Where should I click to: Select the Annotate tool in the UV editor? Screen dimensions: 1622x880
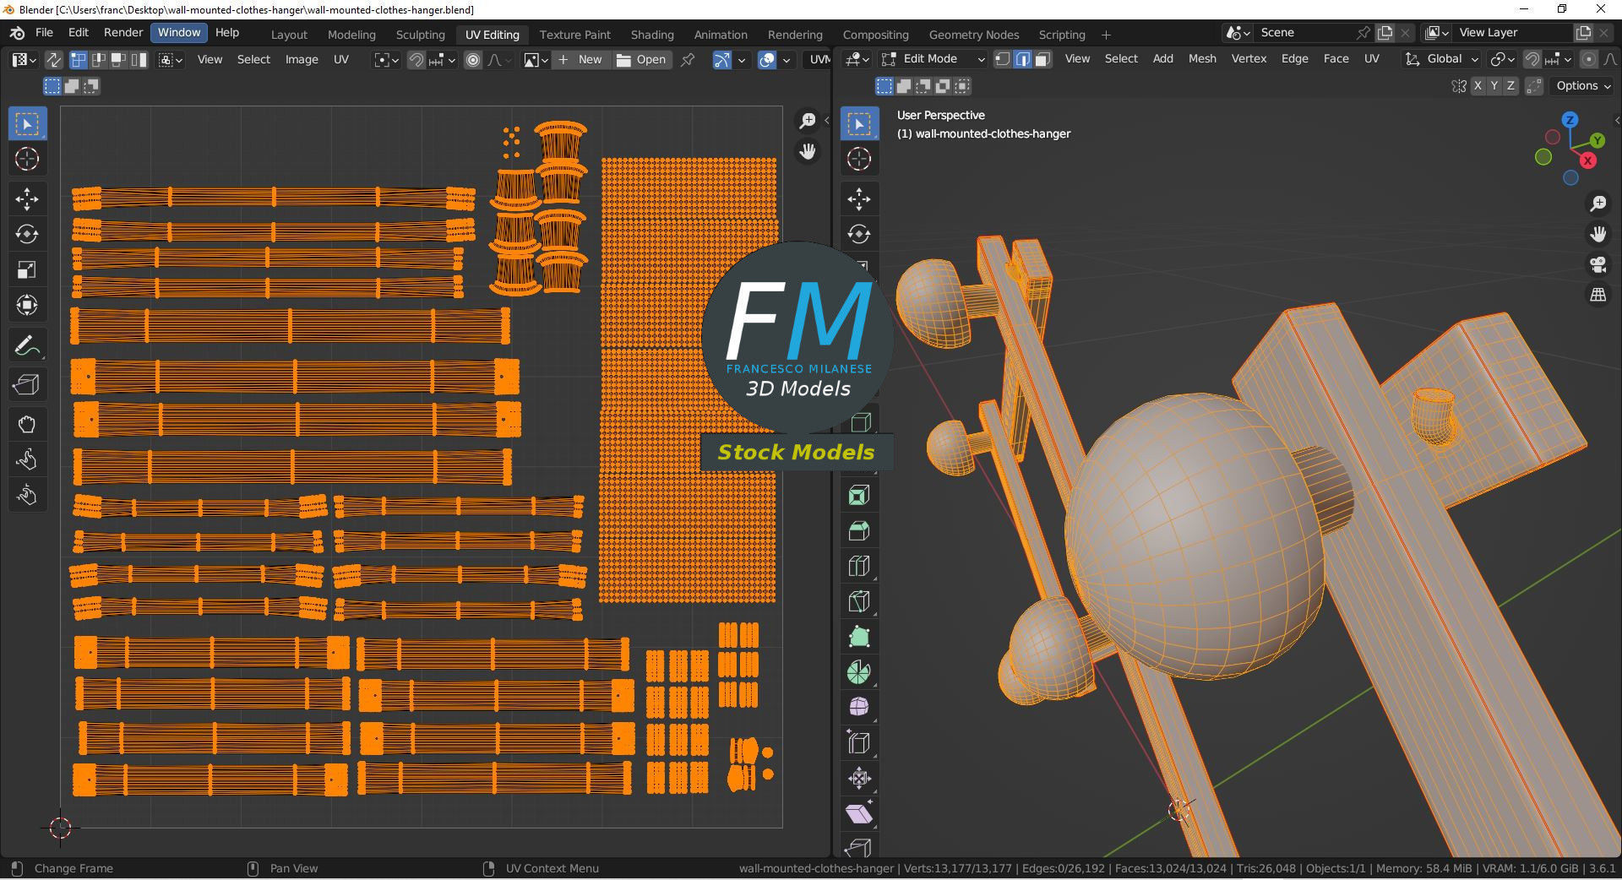[x=27, y=345]
